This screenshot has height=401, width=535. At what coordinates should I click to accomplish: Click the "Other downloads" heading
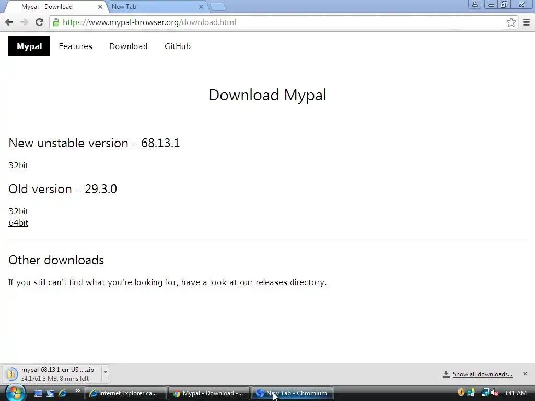click(x=56, y=260)
